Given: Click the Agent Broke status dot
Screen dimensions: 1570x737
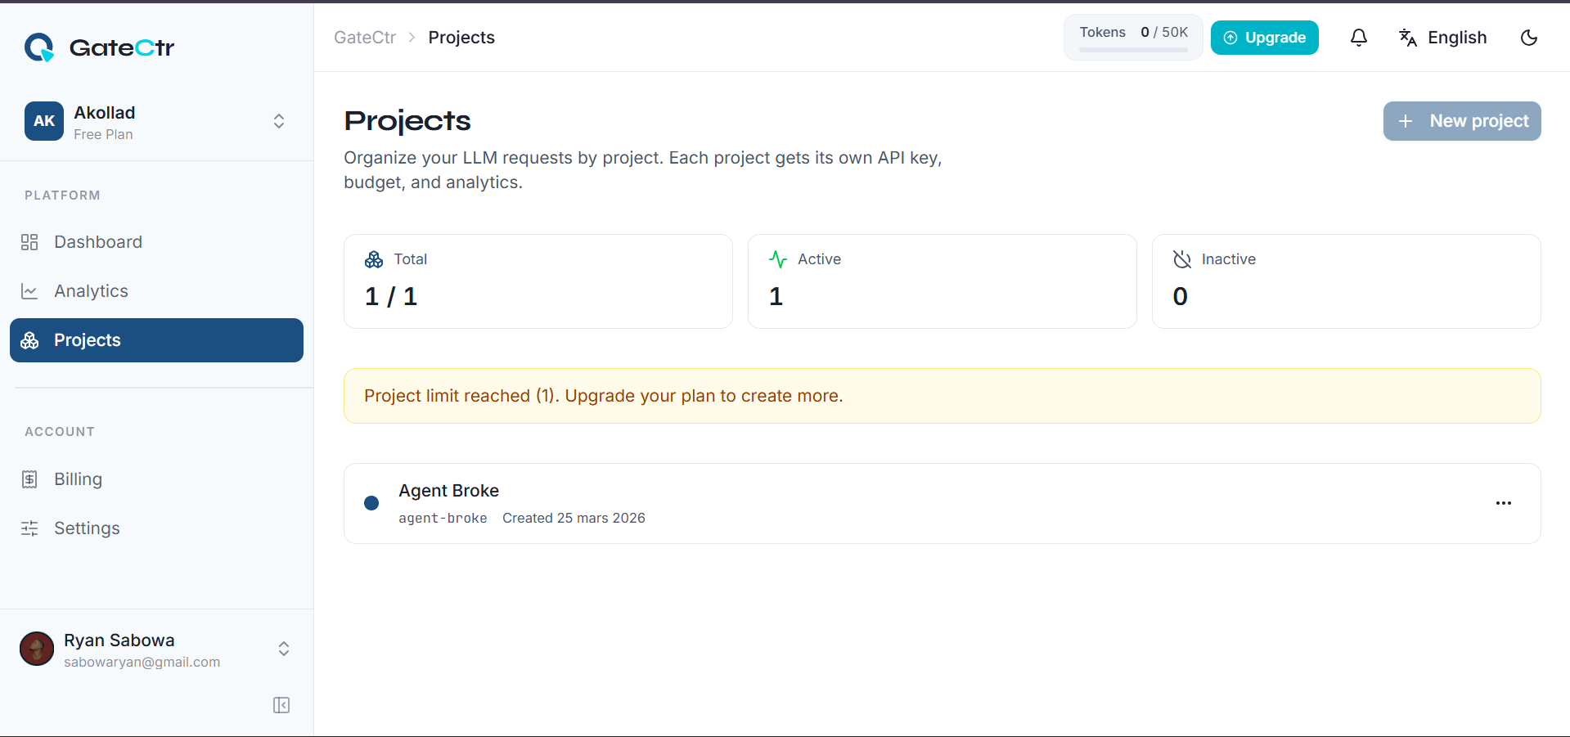Looking at the screenshot, I should (371, 503).
